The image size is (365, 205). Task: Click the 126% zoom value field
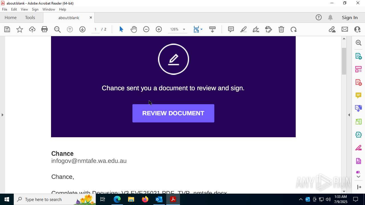coord(175,29)
